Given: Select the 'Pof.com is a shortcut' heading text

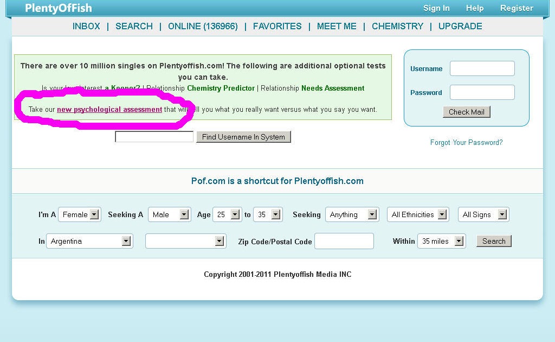Looking at the screenshot, I should (277, 181).
